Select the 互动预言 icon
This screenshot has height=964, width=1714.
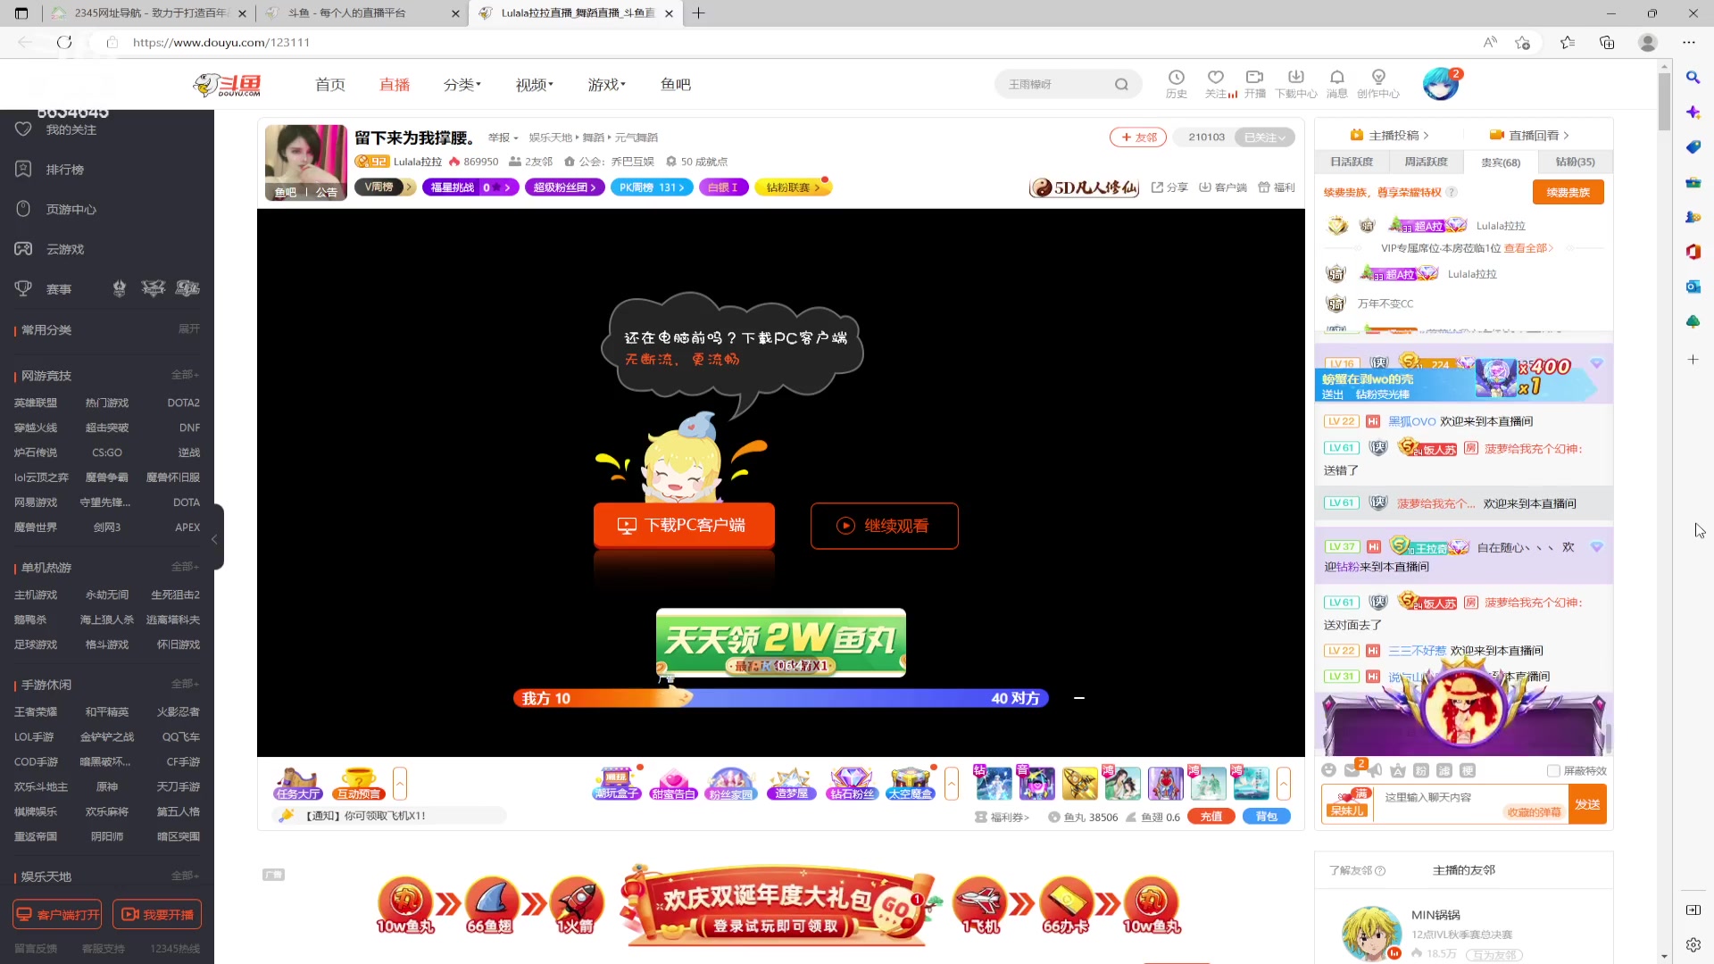358,783
